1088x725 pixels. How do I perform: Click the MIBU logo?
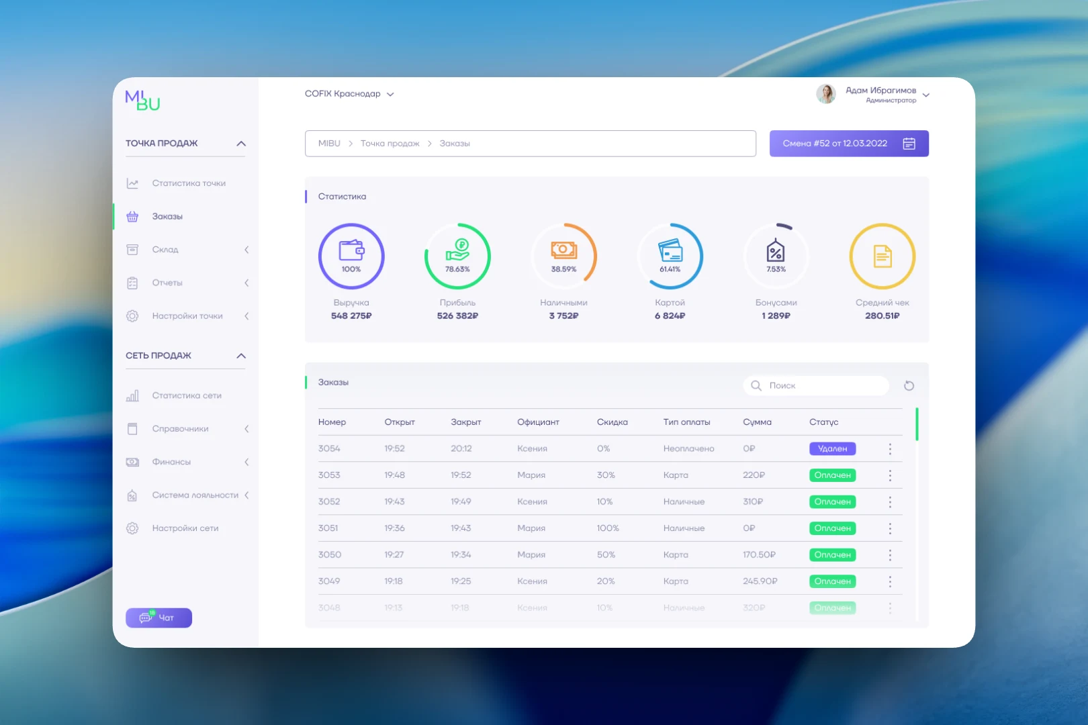pyautogui.click(x=142, y=100)
